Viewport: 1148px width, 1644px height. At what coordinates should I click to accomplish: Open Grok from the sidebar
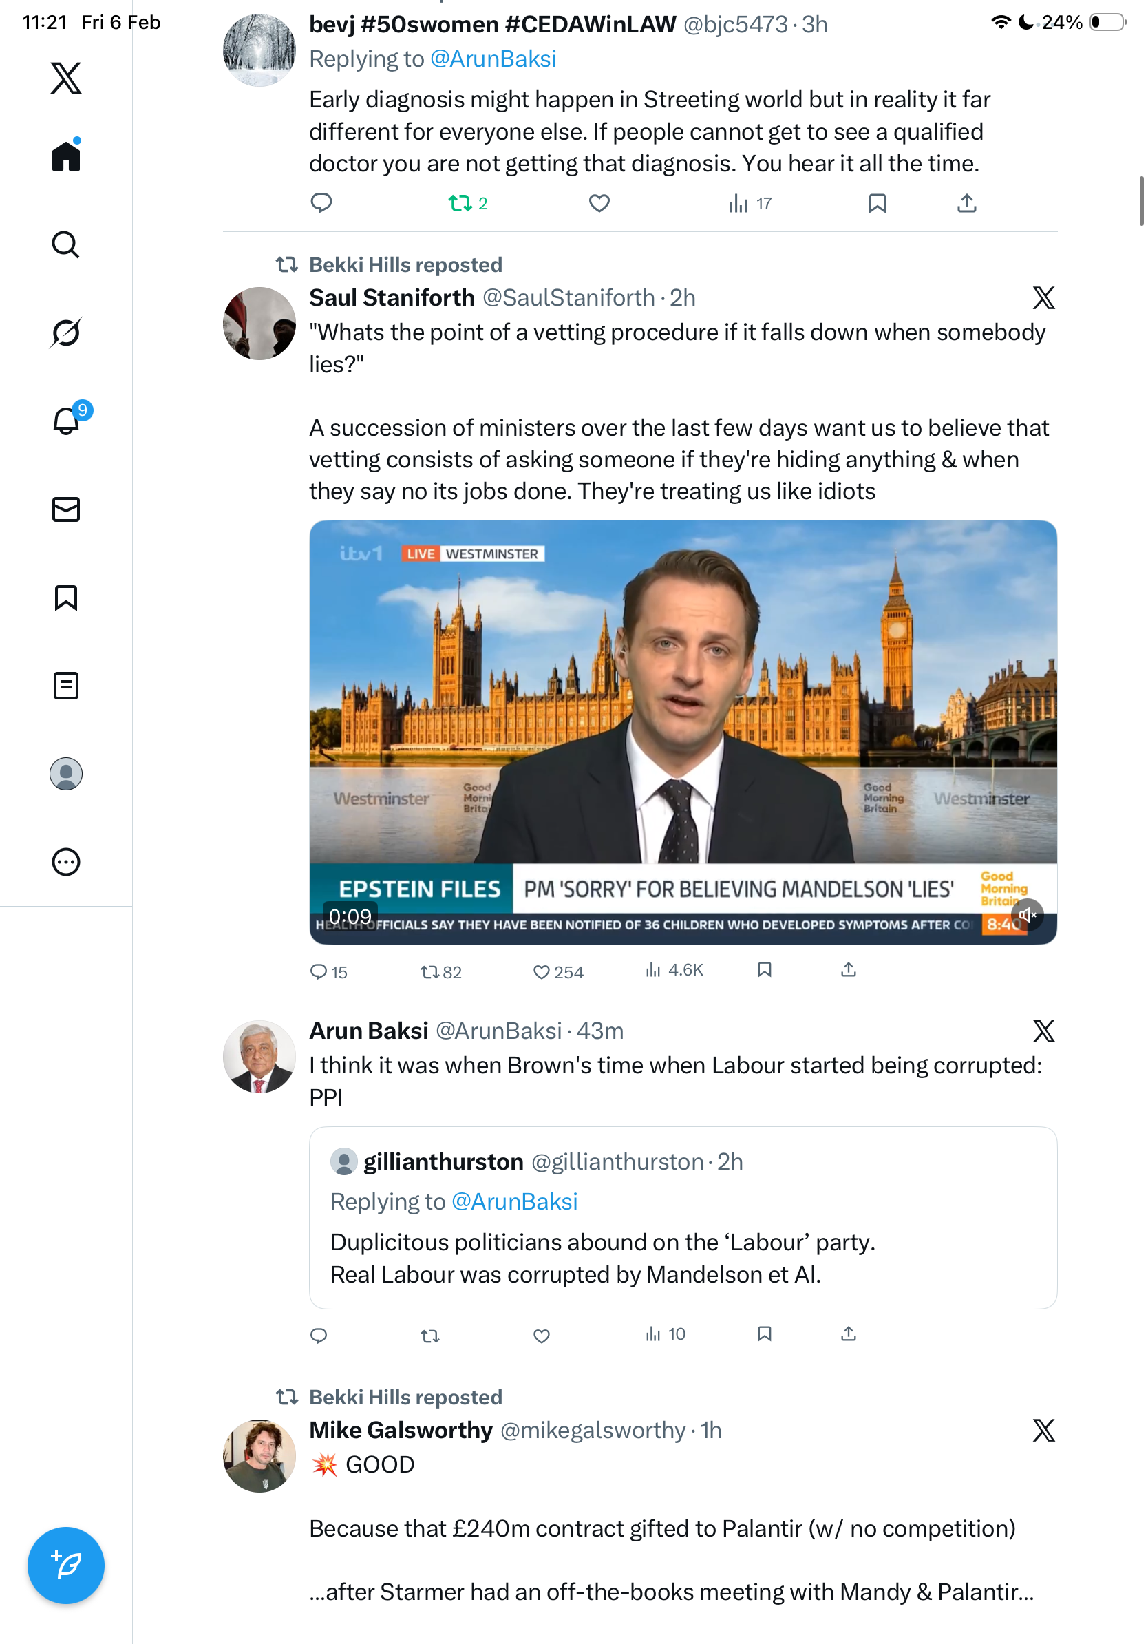[66, 333]
